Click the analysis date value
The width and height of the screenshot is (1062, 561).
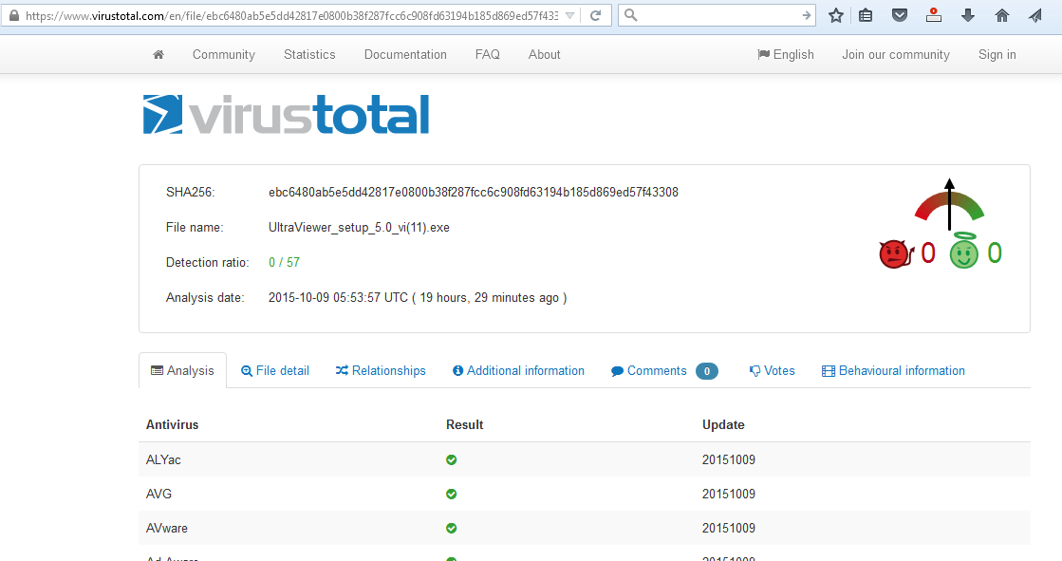[418, 297]
